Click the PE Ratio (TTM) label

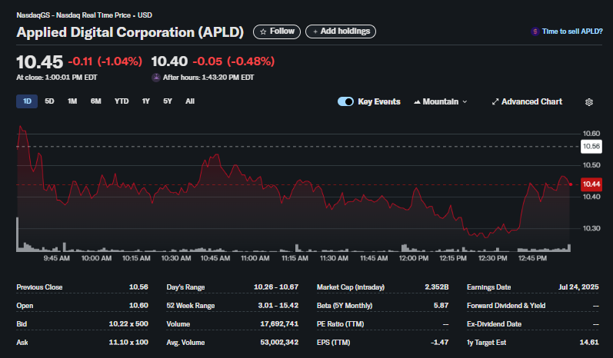[340, 324]
